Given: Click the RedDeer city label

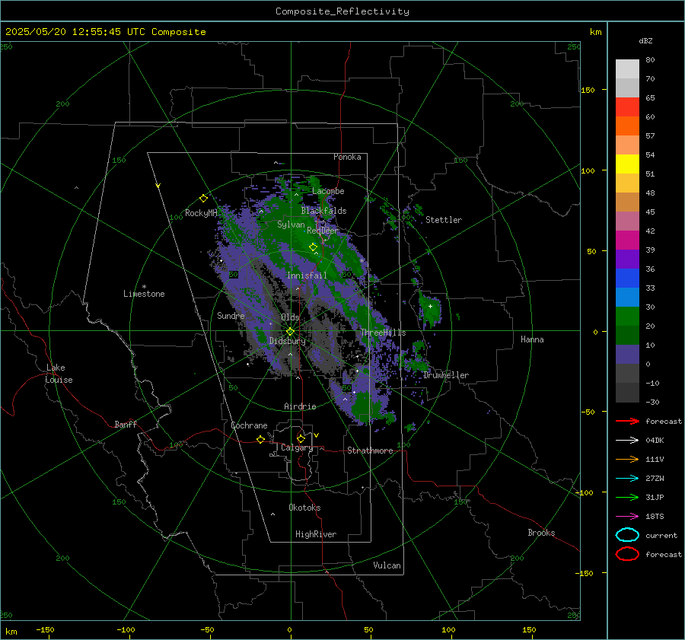Looking at the screenshot, I should pos(323,231).
